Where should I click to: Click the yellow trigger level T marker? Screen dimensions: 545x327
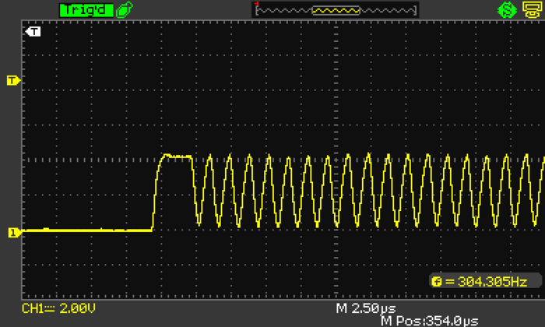point(12,80)
